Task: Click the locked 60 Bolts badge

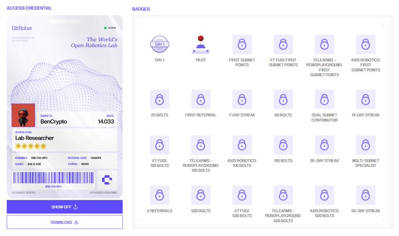Action: tap(283, 100)
